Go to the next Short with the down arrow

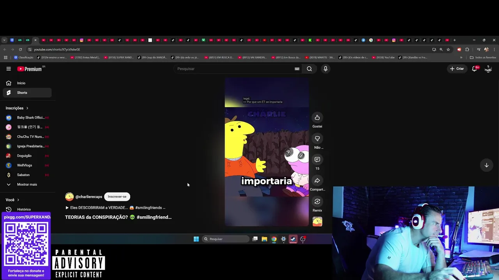click(487, 165)
